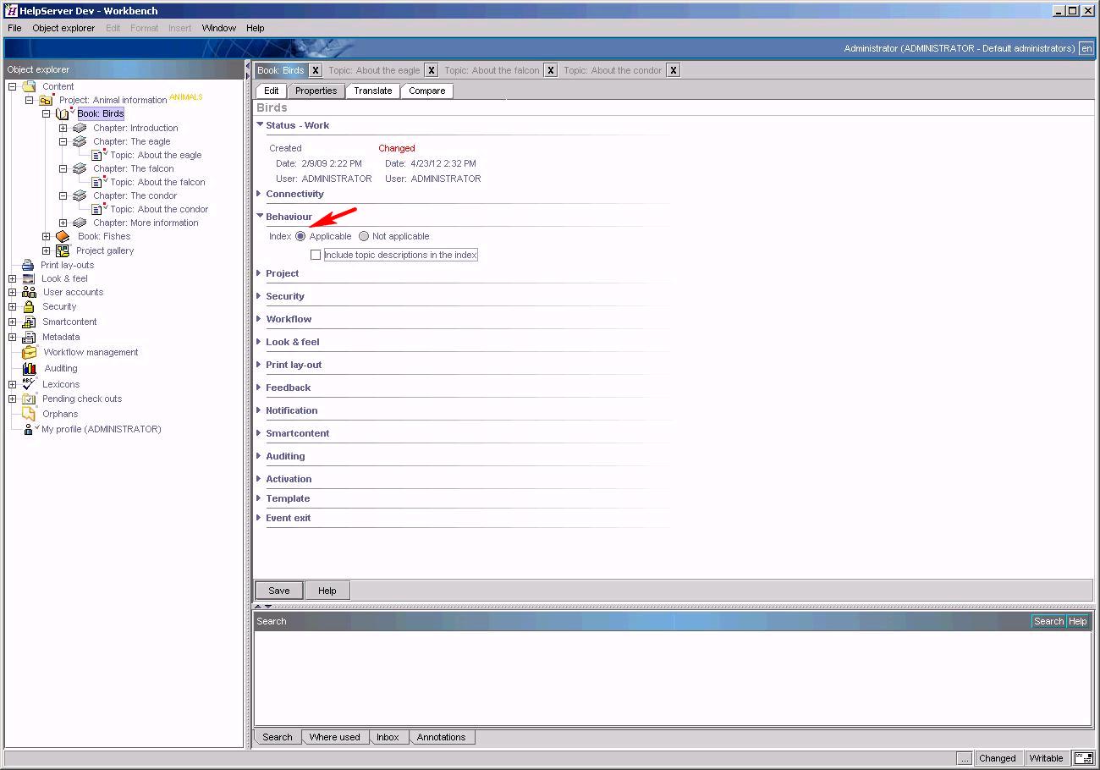Open the Inbox bottom tab

click(x=388, y=737)
